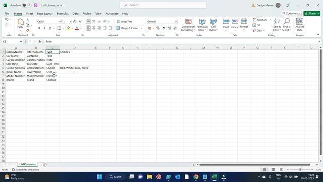Image resolution: width=323 pixels, height=182 pixels.
Task: Expand the Font Color dropdown arrow
Action: click(x=81, y=28)
